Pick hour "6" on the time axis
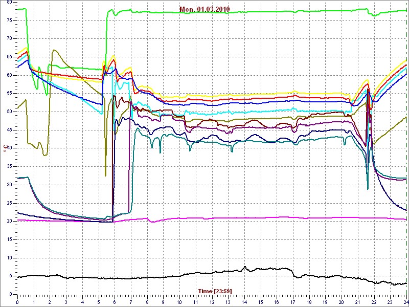 (115, 302)
